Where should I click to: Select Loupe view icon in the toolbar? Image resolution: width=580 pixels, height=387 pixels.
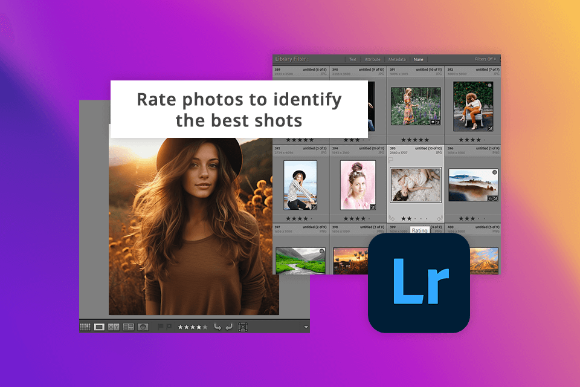[99, 327]
